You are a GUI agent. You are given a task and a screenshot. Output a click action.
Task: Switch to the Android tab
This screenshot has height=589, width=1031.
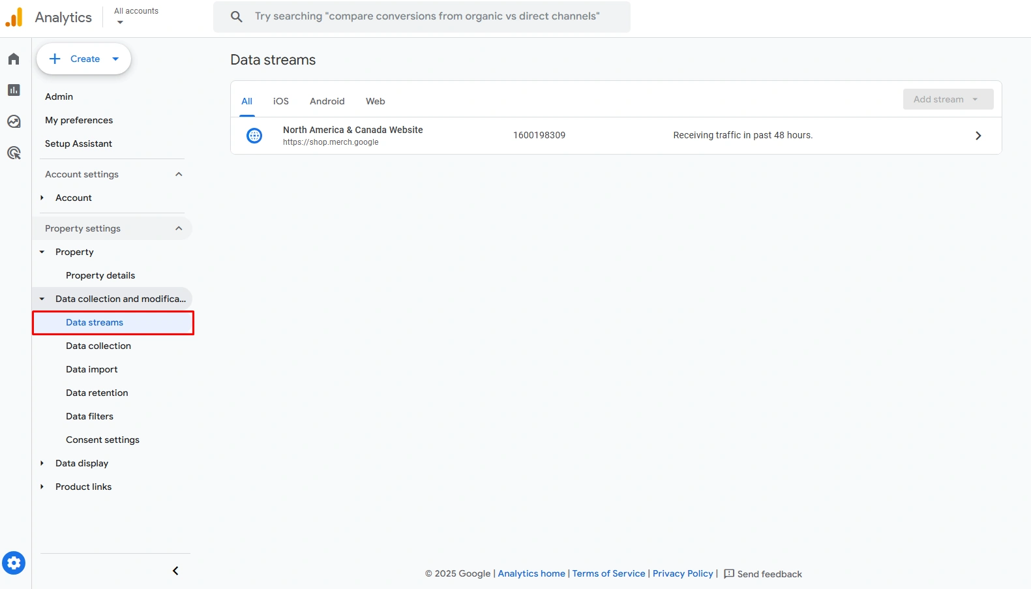click(327, 101)
